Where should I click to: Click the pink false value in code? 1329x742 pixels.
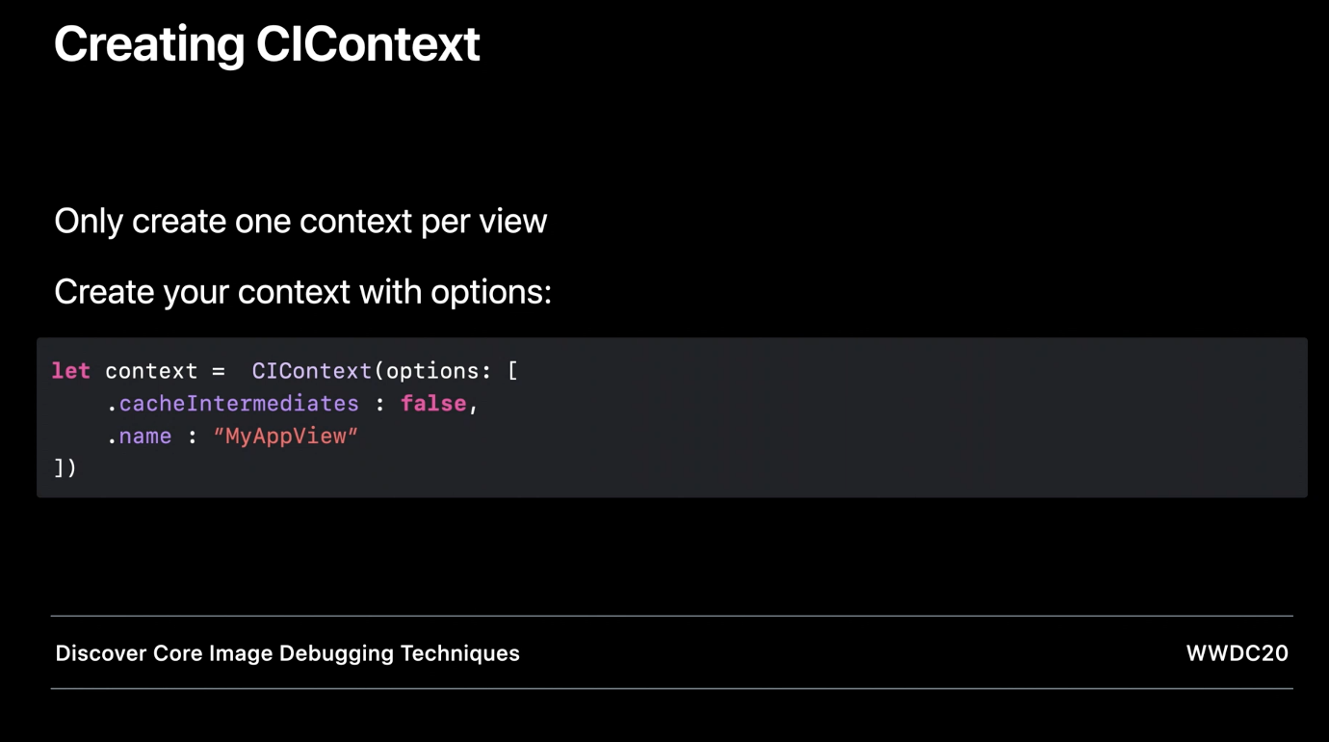coord(433,404)
